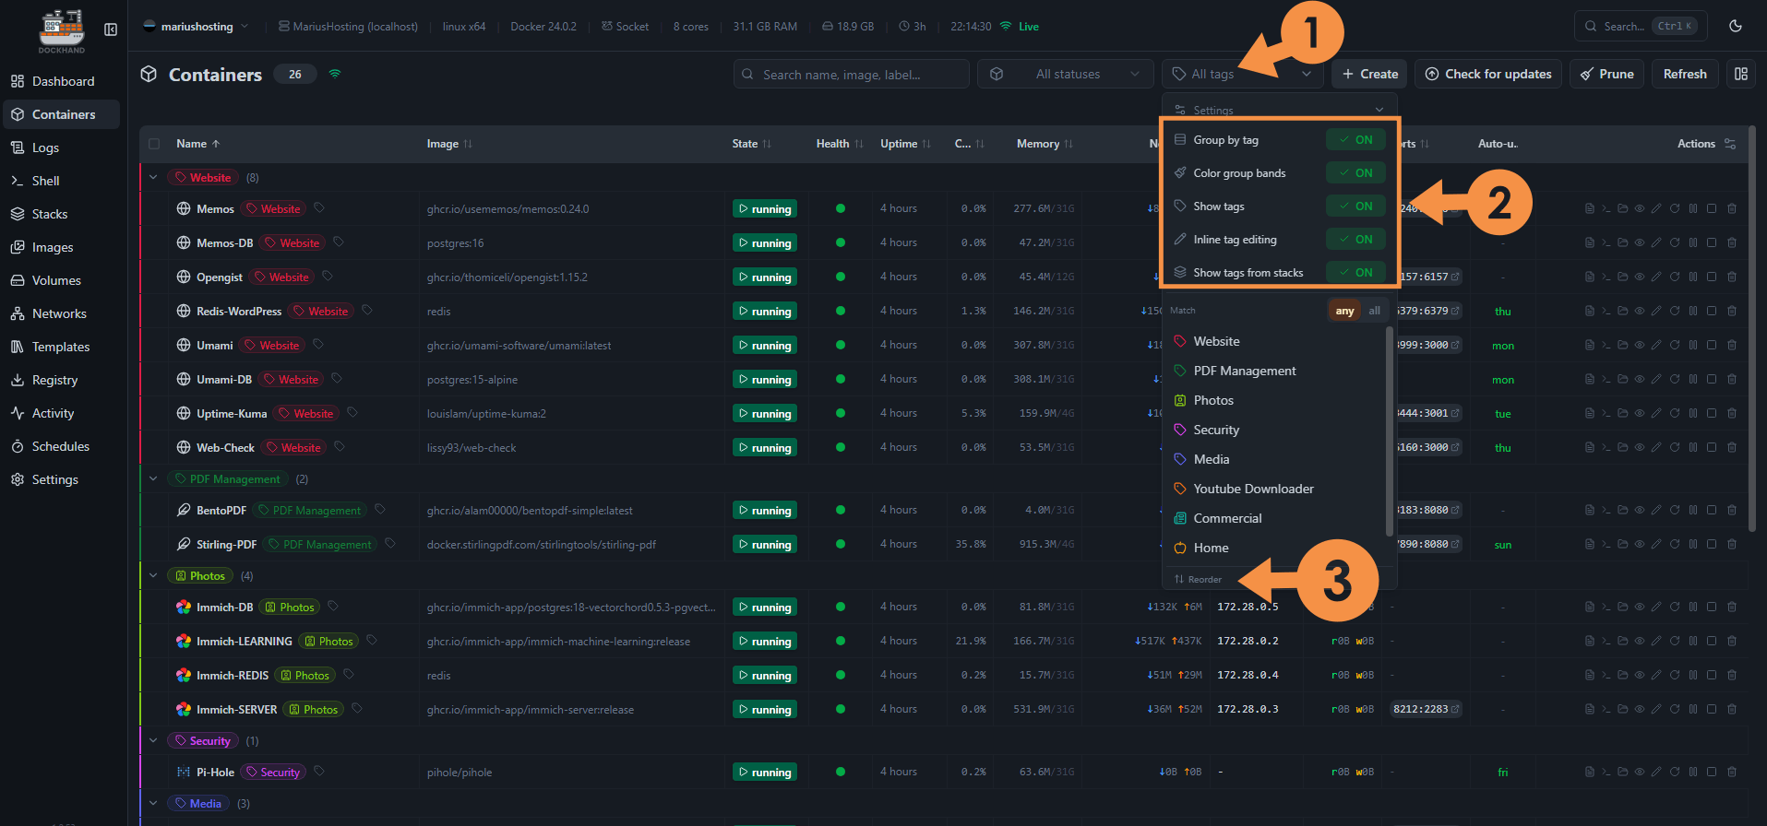This screenshot has width=1767, height=826.
Task: Open the mariushosting environment selector
Action: tap(196, 27)
